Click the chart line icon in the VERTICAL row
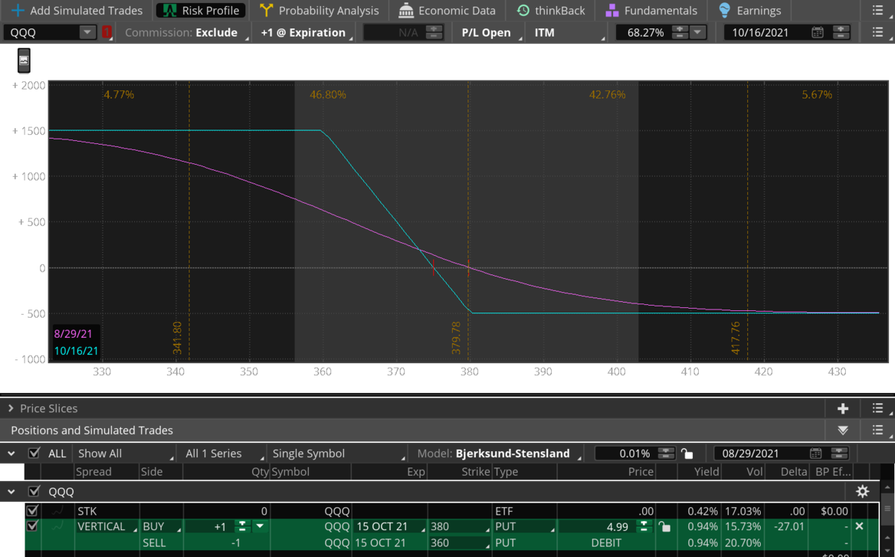 tap(57, 526)
